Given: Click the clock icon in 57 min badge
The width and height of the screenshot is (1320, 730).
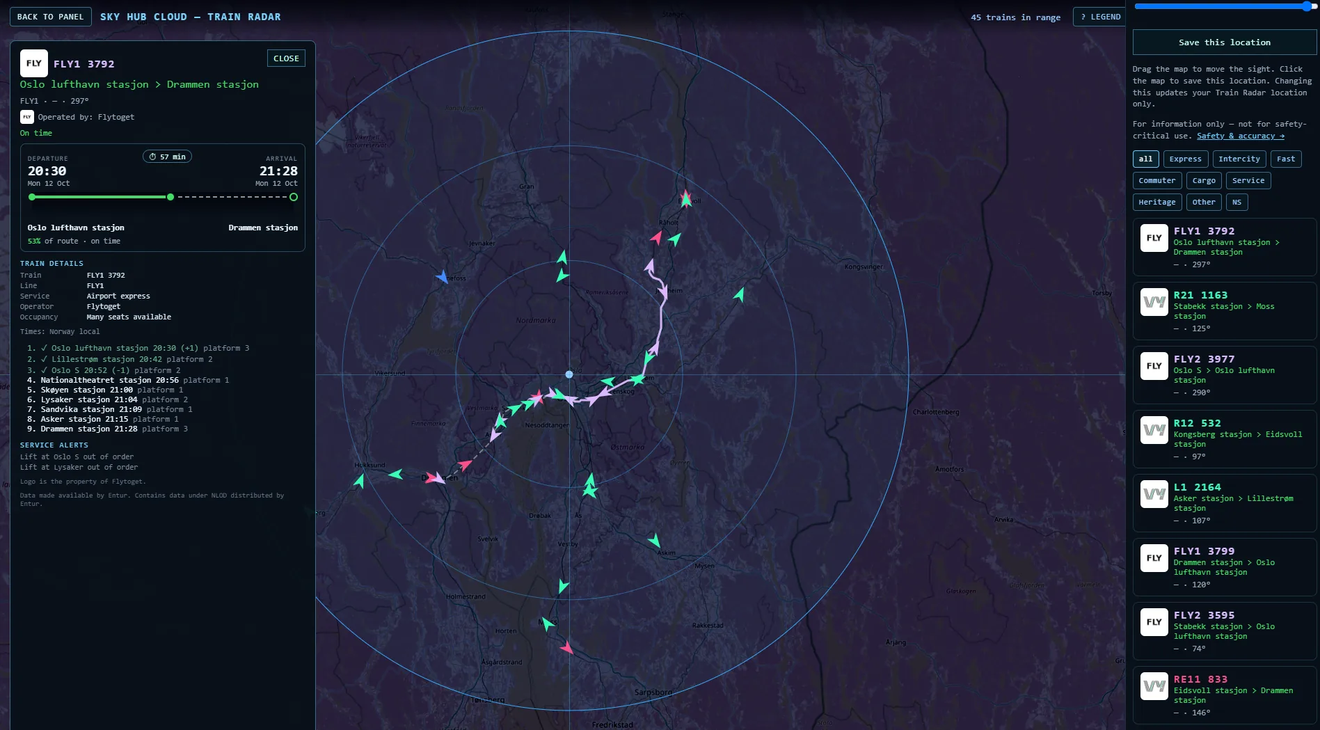Looking at the screenshot, I should (x=152, y=157).
